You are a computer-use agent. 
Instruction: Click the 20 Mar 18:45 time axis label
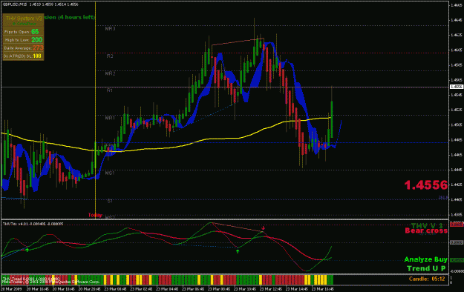pos(64,289)
